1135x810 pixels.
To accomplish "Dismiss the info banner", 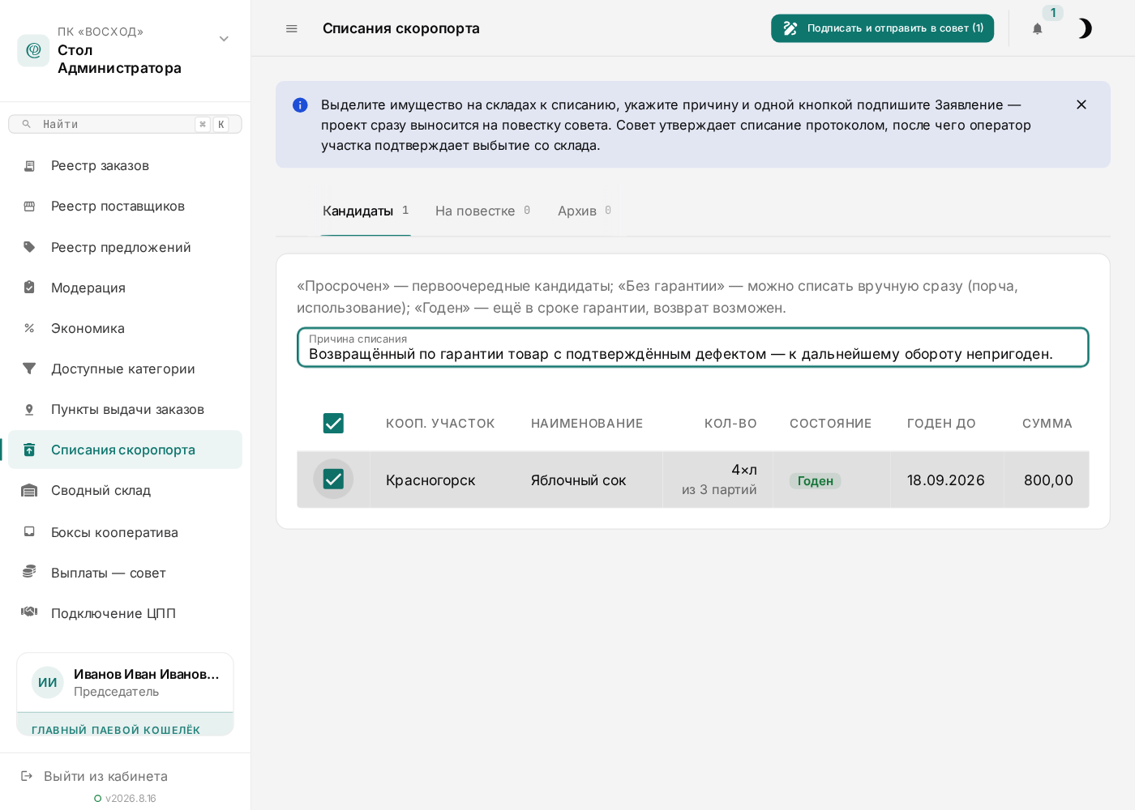I will click(x=1081, y=104).
